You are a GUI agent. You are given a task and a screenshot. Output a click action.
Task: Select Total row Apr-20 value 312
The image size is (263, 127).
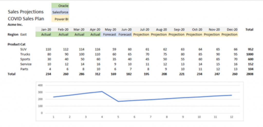(x=97, y=74)
